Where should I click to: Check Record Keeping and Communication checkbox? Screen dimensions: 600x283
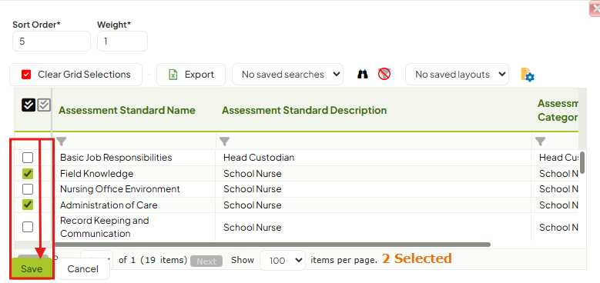(x=28, y=227)
